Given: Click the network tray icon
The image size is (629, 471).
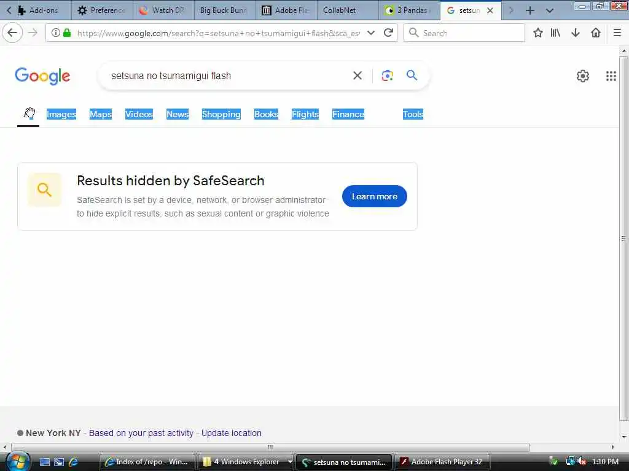Looking at the screenshot, I should 569,462.
